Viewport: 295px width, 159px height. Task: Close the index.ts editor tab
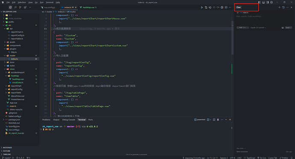click(x=76, y=7)
